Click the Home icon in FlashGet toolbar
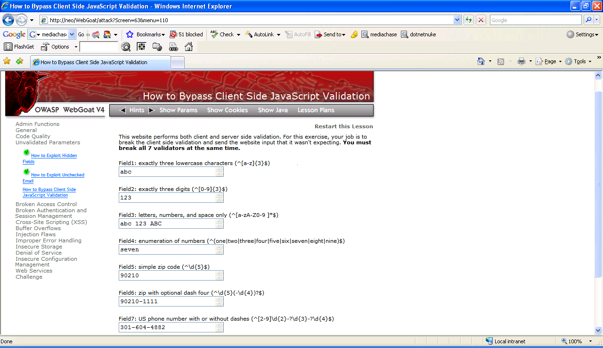This screenshot has width=603, height=348. coord(188,47)
